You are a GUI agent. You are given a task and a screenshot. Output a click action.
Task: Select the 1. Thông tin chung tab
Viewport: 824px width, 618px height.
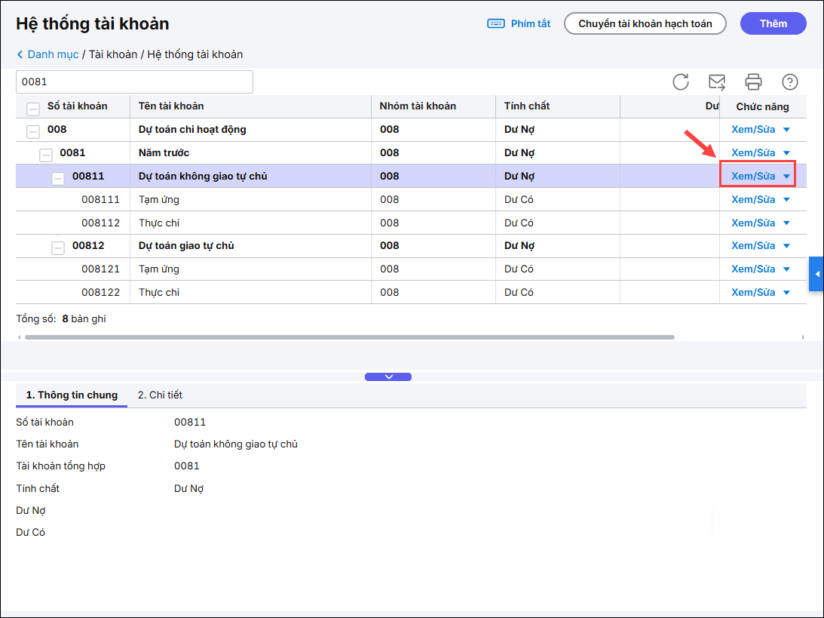pos(72,395)
